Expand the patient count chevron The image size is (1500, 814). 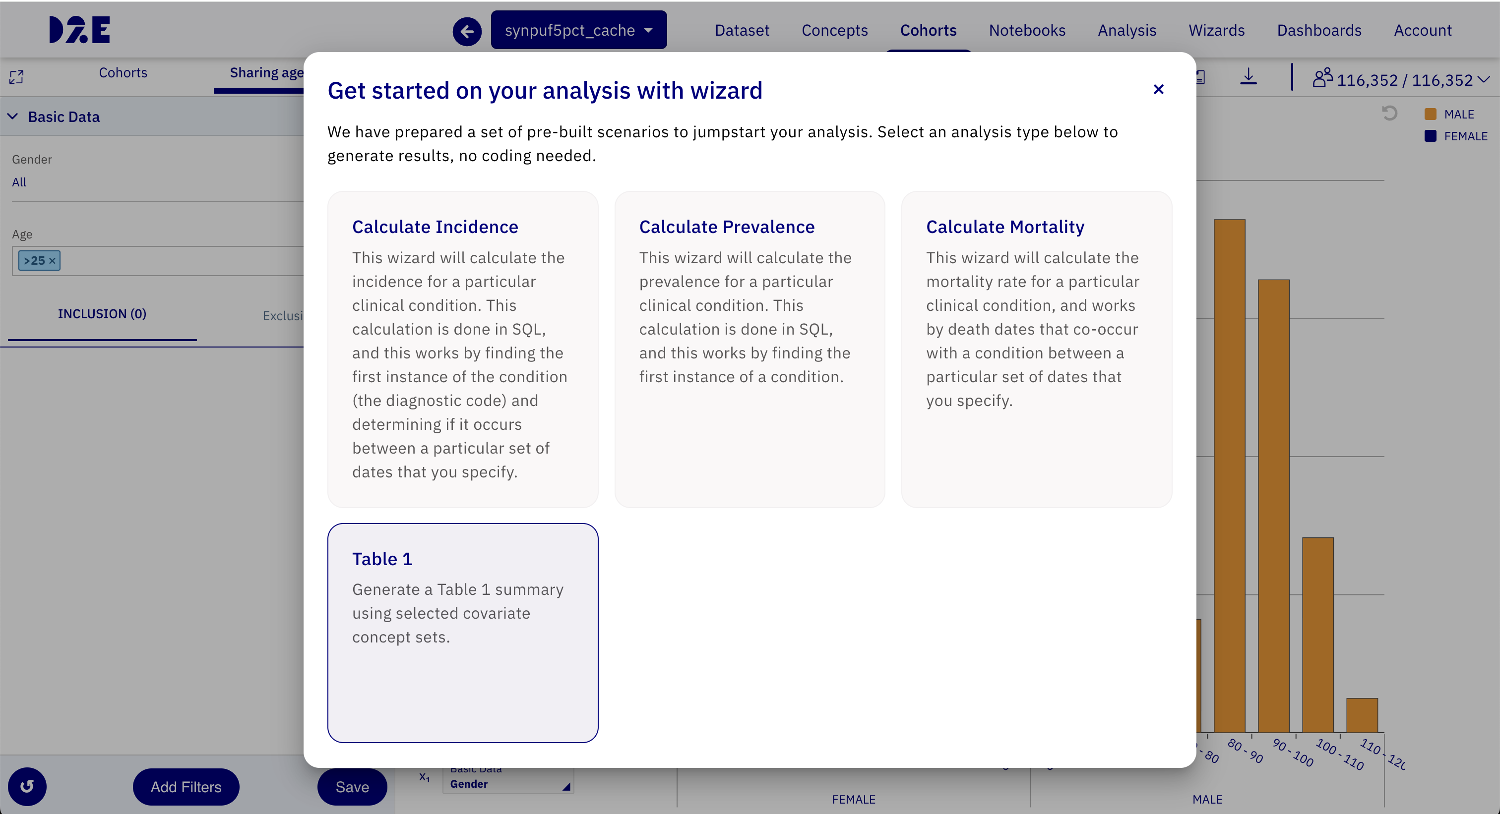click(1484, 79)
